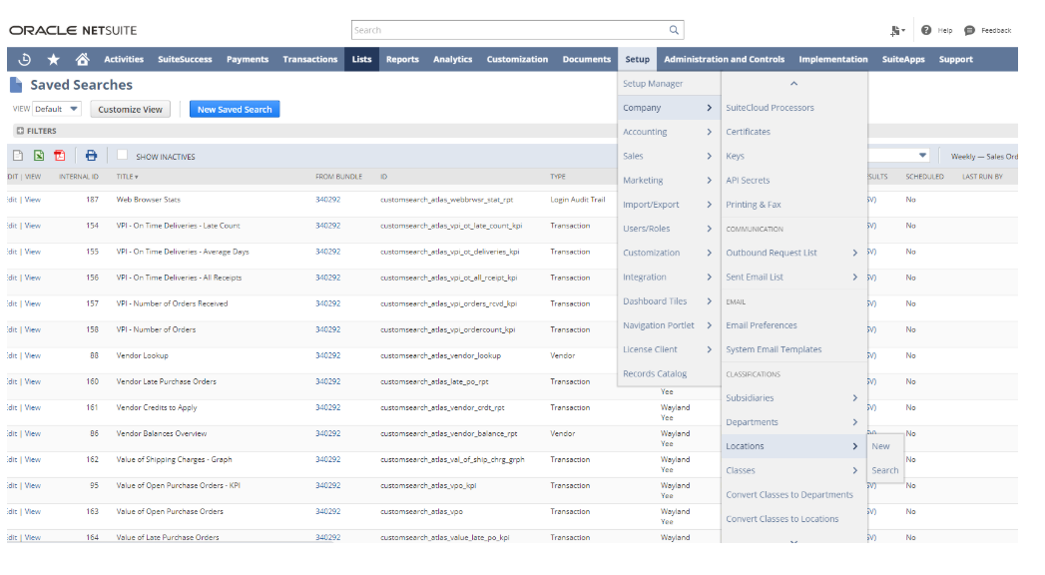Click Vendor Credits to Apply title

coord(157,407)
